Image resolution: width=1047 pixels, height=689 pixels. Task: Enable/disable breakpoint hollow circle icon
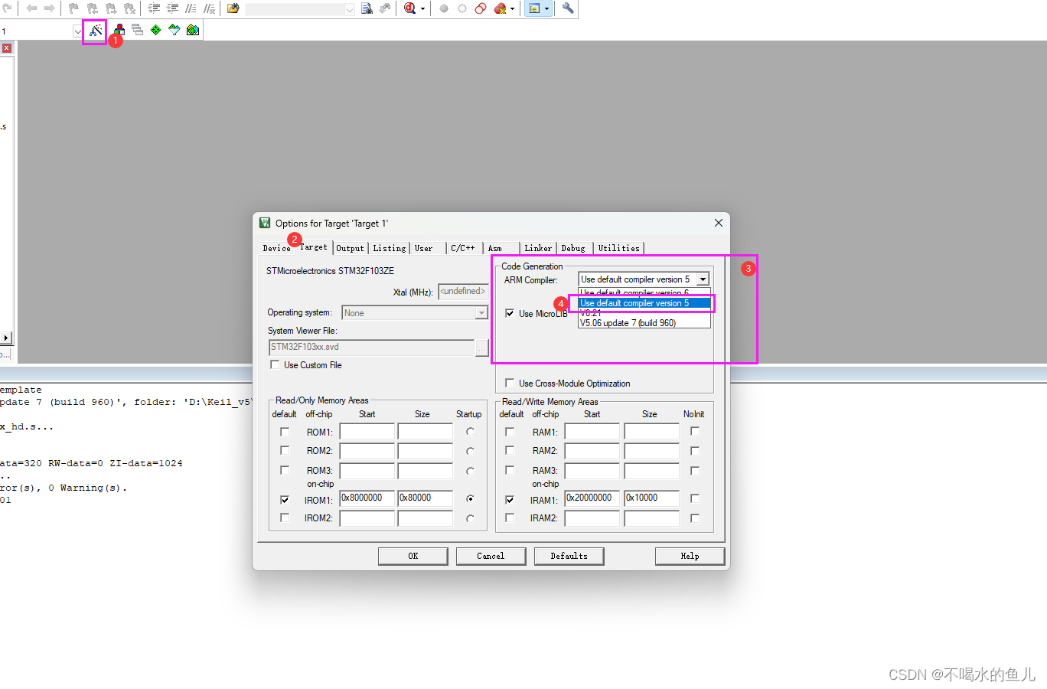pos(462,8)
